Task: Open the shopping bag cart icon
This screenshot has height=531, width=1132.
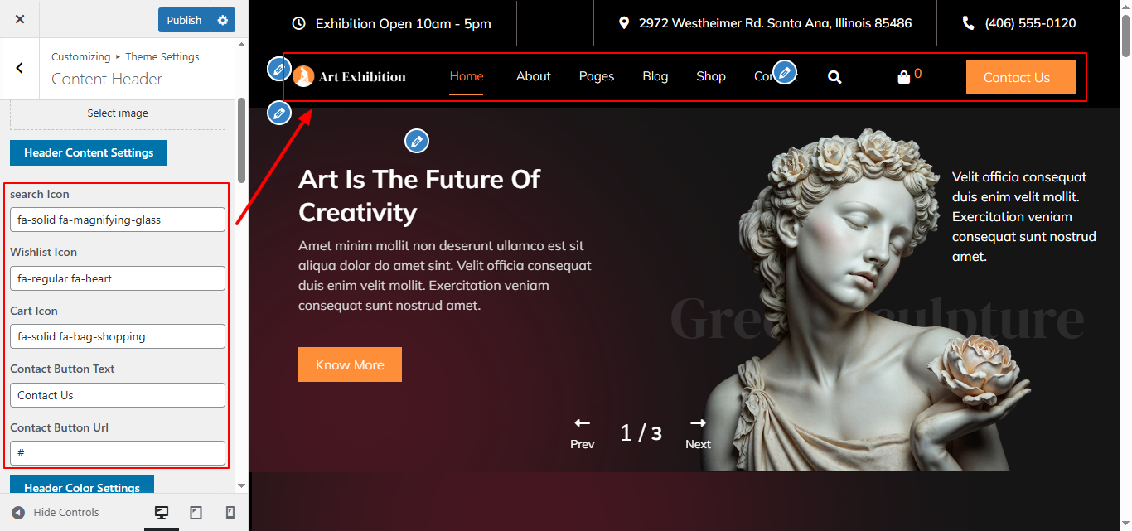Action: [x=903, y=77]
